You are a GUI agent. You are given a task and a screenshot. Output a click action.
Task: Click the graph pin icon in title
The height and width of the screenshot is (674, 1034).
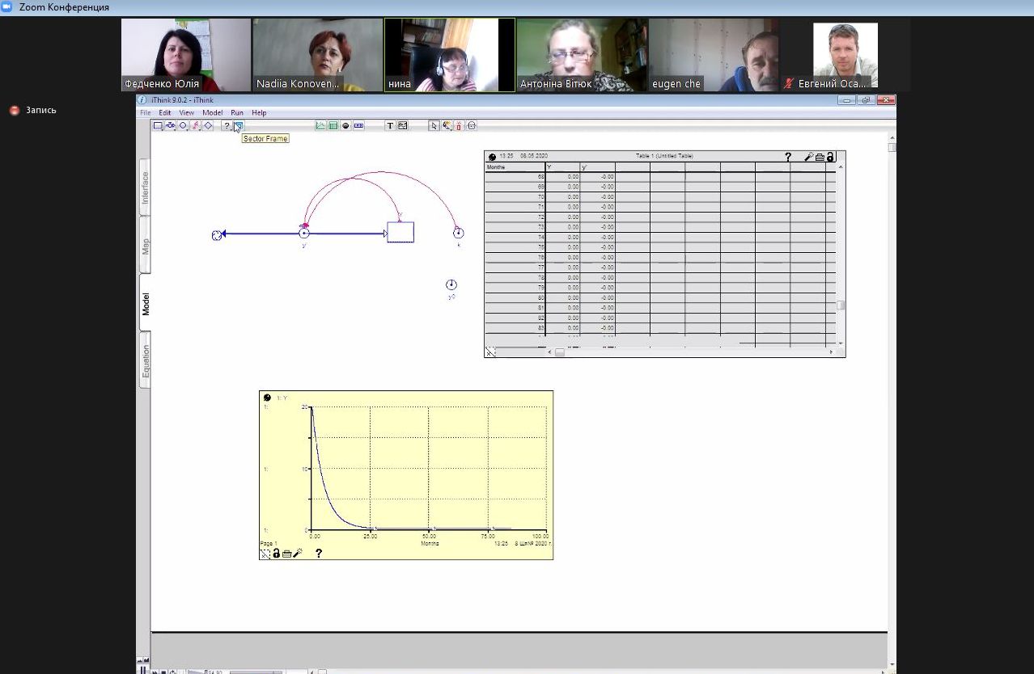(267, 398)
